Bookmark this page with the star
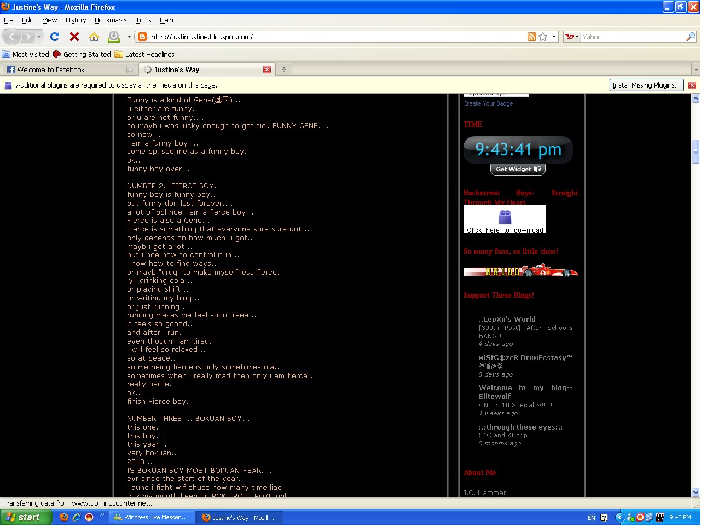701x527 pixels. 543,37
